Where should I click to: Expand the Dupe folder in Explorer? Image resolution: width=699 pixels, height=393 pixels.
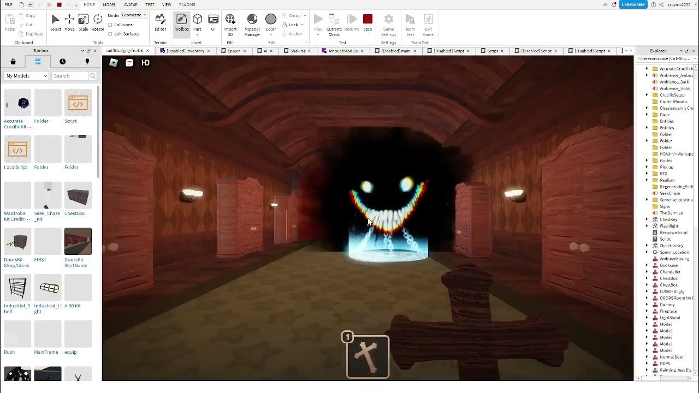(x=647, y=115)
